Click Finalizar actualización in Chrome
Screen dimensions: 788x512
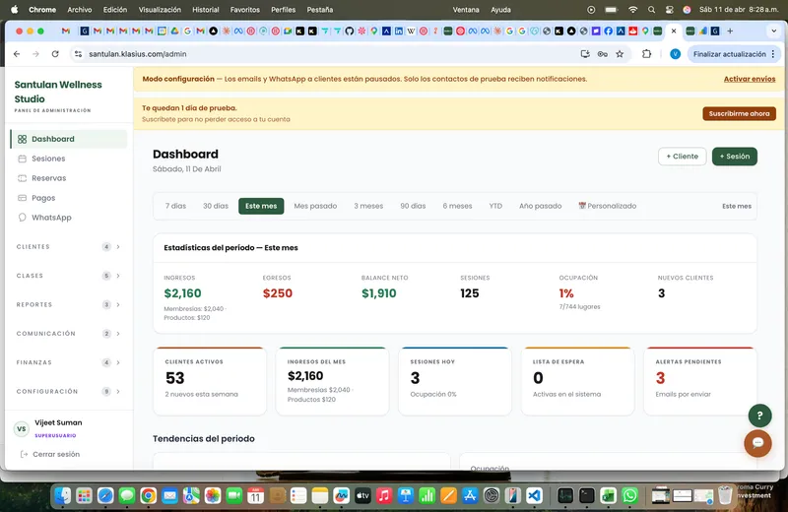click(730, 54)
